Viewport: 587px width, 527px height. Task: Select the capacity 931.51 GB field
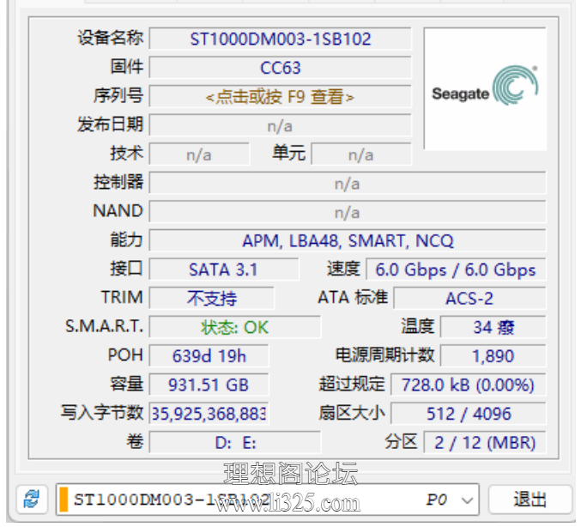tap(209, 385)
